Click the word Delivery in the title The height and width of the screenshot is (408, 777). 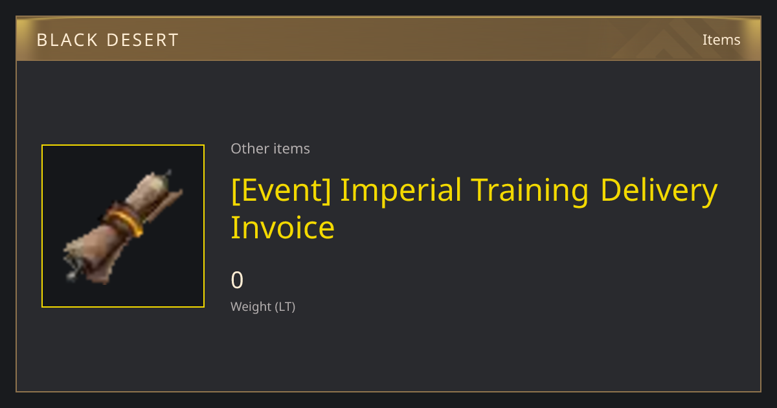click(x=659, y=190)
